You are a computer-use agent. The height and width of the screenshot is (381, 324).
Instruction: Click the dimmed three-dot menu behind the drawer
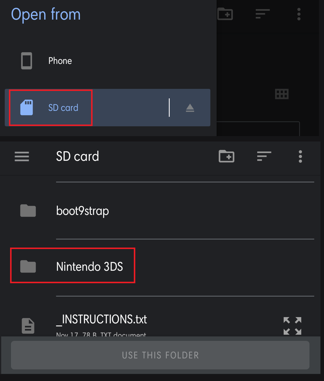299,14
